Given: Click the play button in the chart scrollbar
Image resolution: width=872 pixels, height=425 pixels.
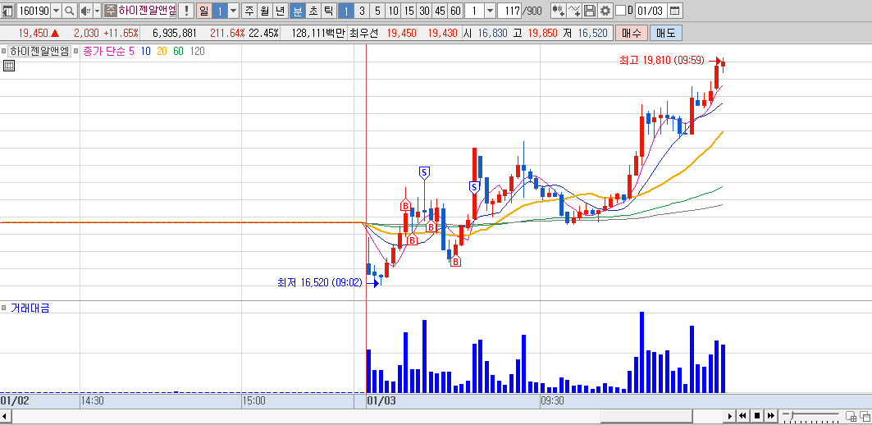Looking at the screenshot, I should tap(729, 415).
